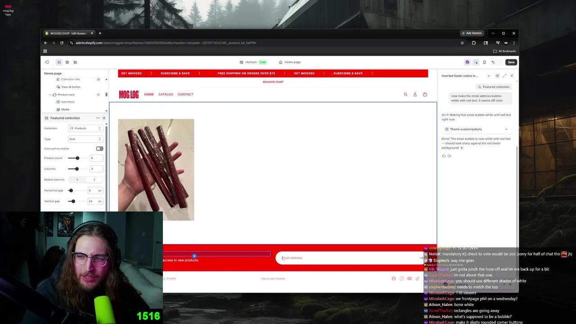
Task: Click Add block link
Action: (67, 102)
